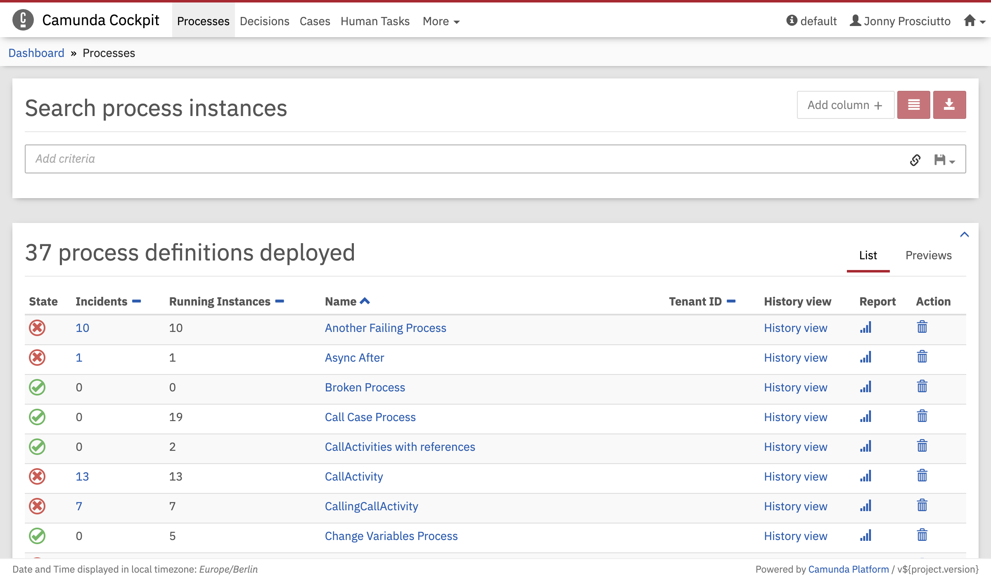Delete Async After process definition
The height and width of the screenshot is (578, 991).
922,357
